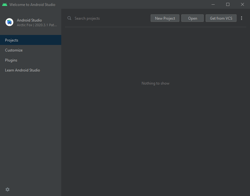250x196 pixels.
Task: Open the Plugins section
Action: pos(11,60)
